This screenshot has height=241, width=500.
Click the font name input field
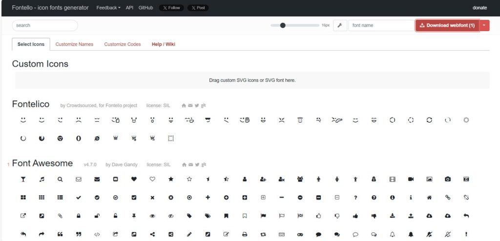click(x=381, y=25)
